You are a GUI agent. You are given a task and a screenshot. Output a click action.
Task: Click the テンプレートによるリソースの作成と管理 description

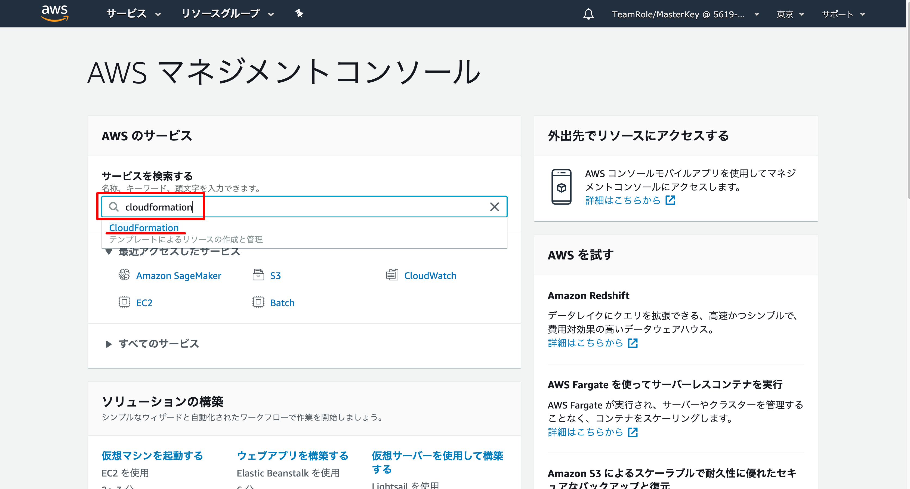tap(186, 239)
